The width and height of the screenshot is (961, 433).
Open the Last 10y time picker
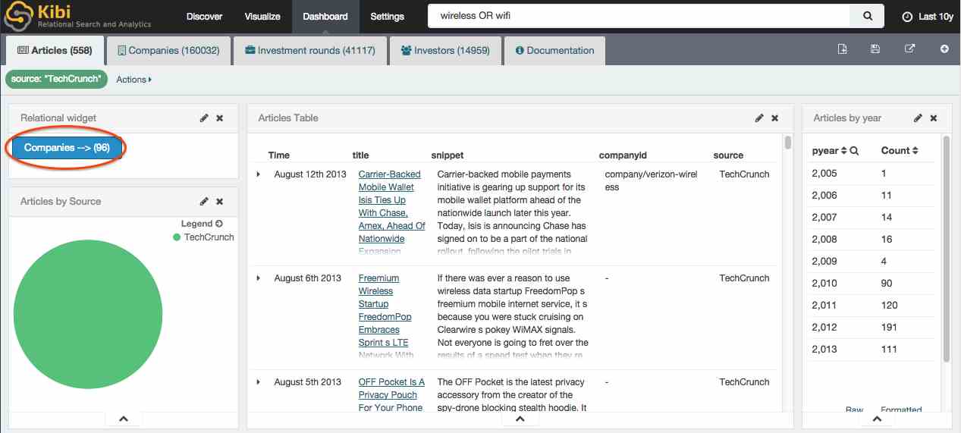click(x=927, y=17)
